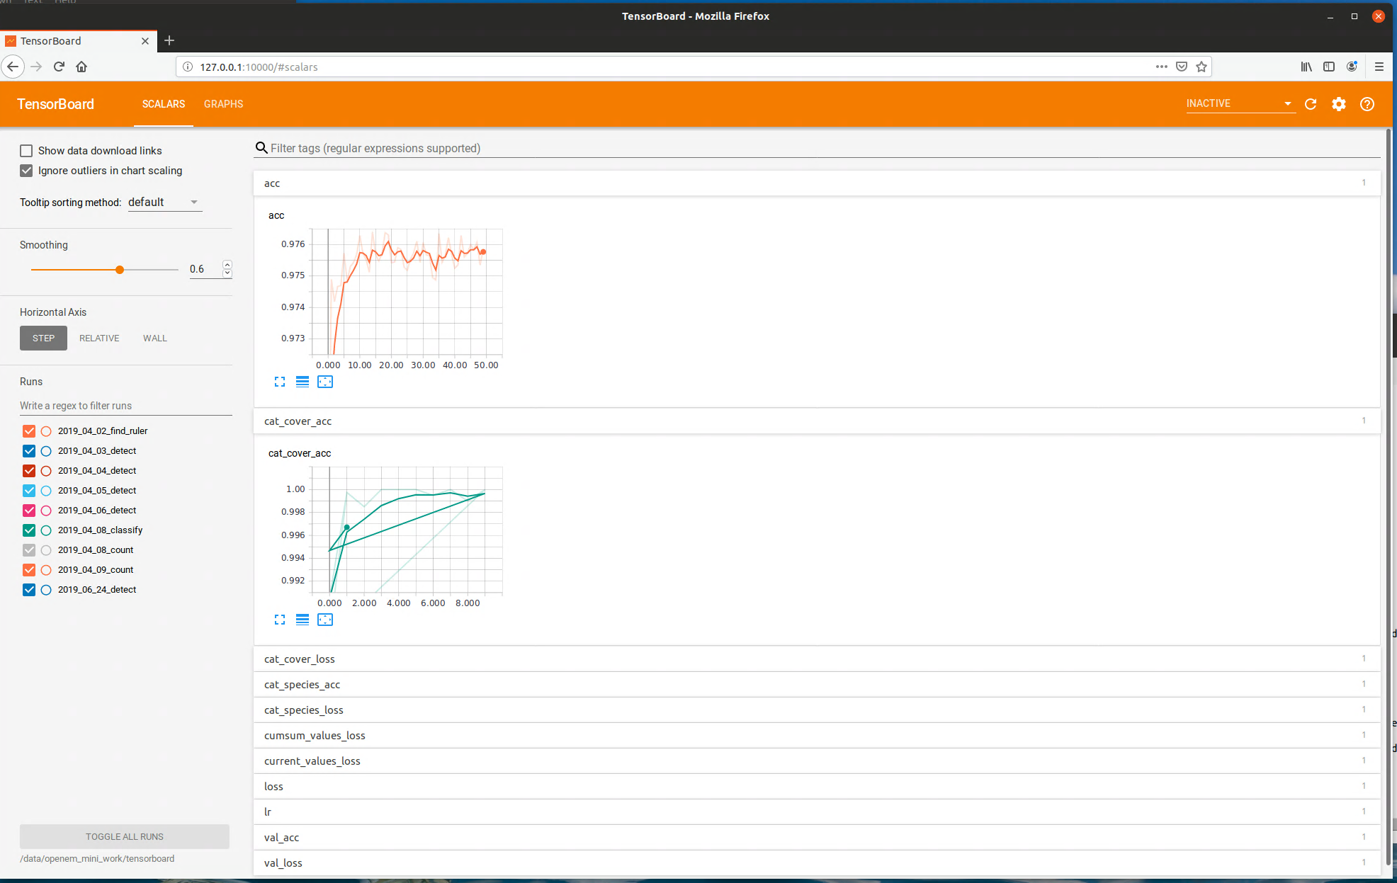Open Firefox library icon
This screenshot has width=1397, height=883.
tap(1306, 67)
